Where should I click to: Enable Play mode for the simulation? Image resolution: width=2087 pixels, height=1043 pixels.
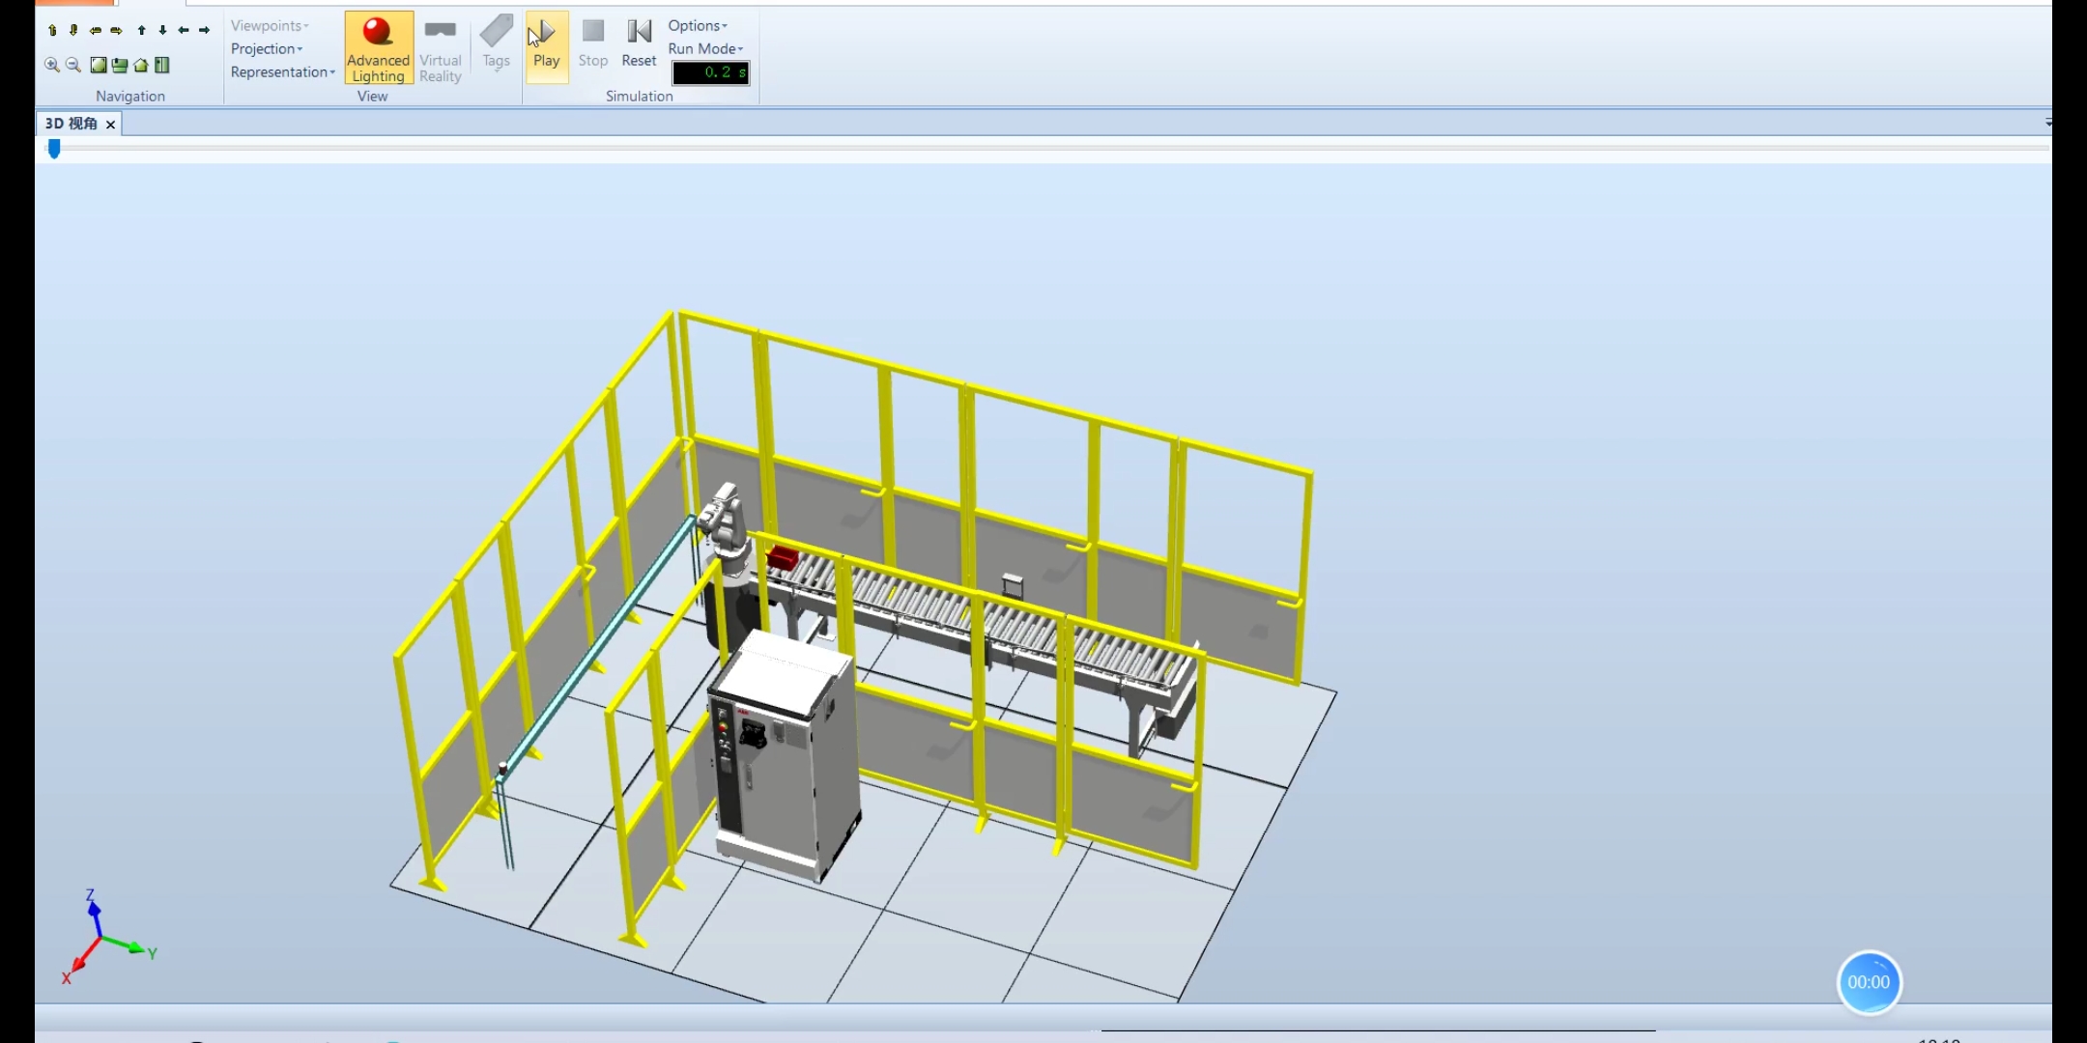tap(546, 43)
